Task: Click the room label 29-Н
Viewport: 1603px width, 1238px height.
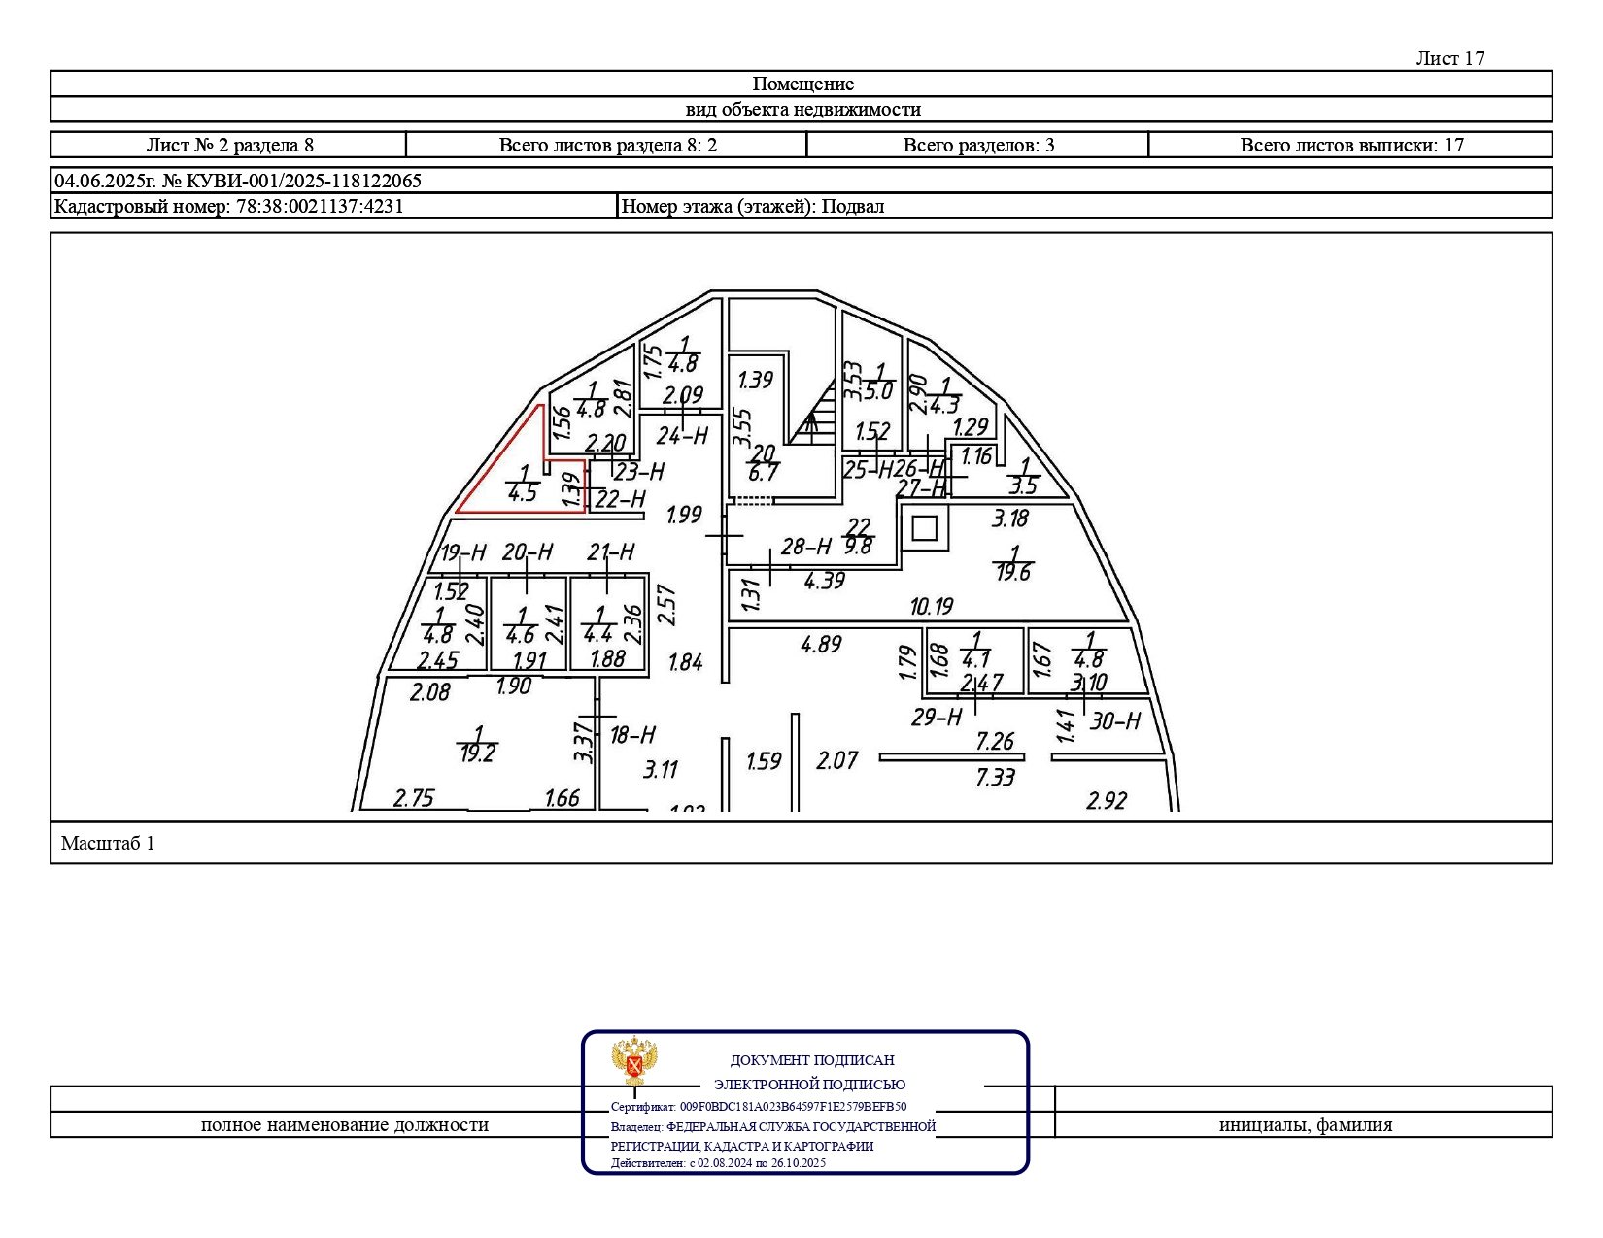Action: click(937, 718)
